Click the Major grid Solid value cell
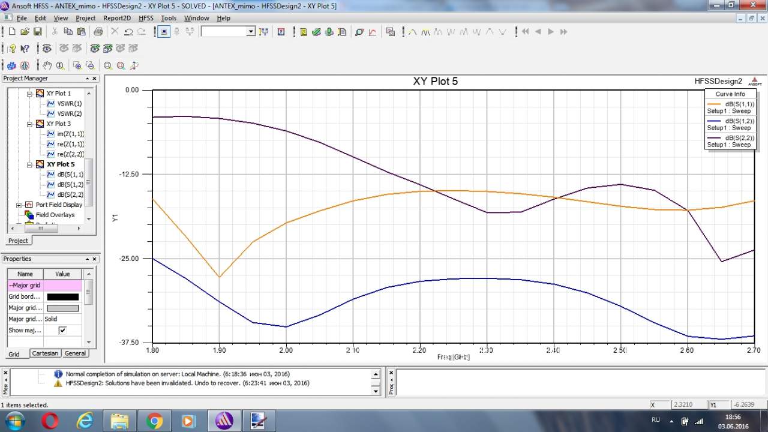768x432 pixels. pos(62,319)
